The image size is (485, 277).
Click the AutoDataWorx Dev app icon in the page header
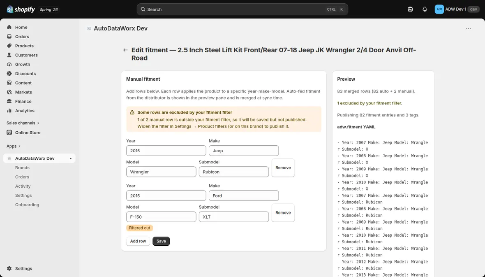[x=89, y=28]
